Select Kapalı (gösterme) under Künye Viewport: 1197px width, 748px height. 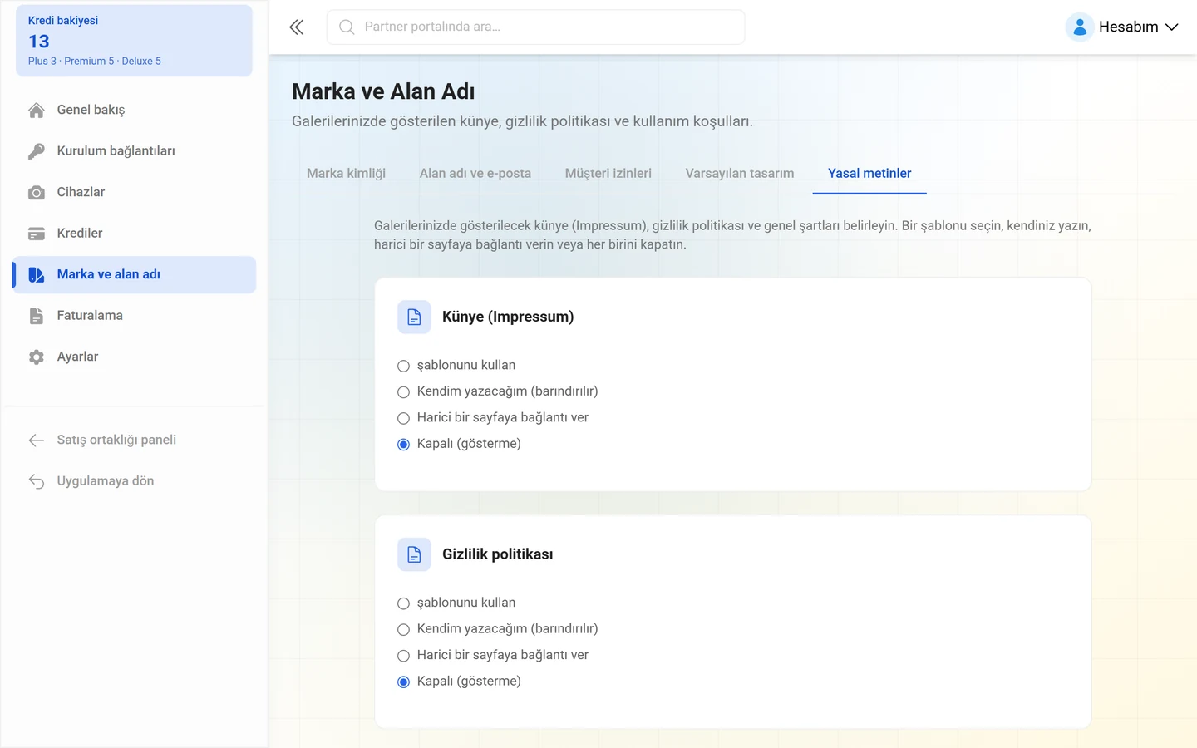tap(403, 444)
